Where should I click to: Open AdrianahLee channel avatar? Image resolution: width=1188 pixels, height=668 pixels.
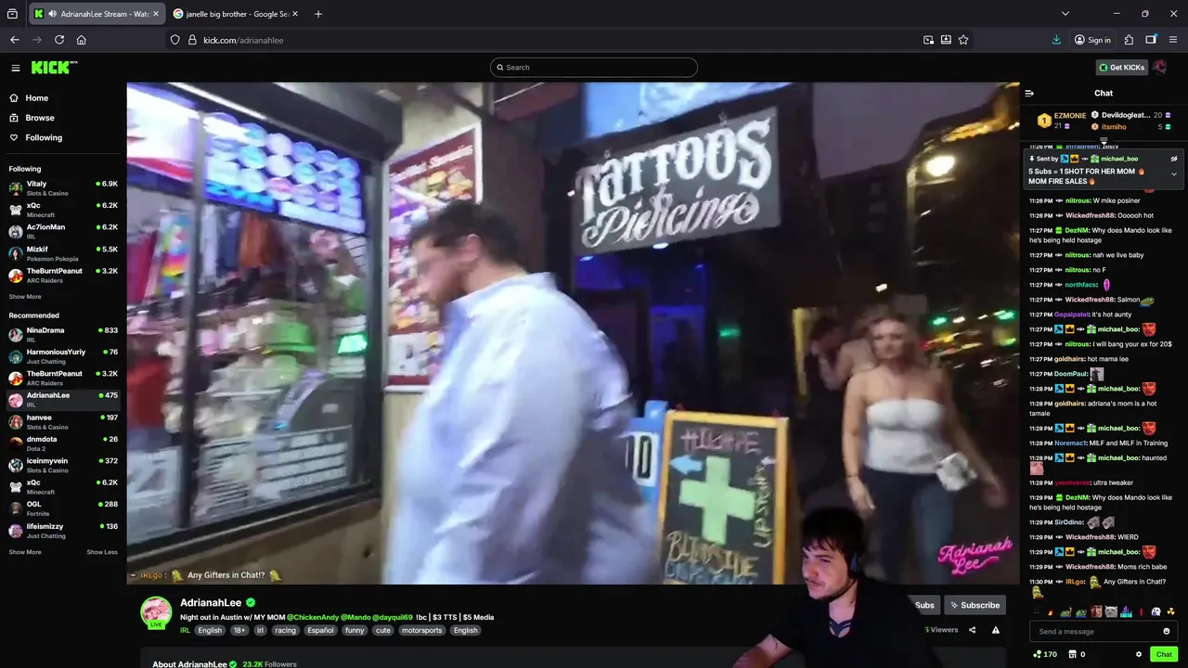pos(156,612)
